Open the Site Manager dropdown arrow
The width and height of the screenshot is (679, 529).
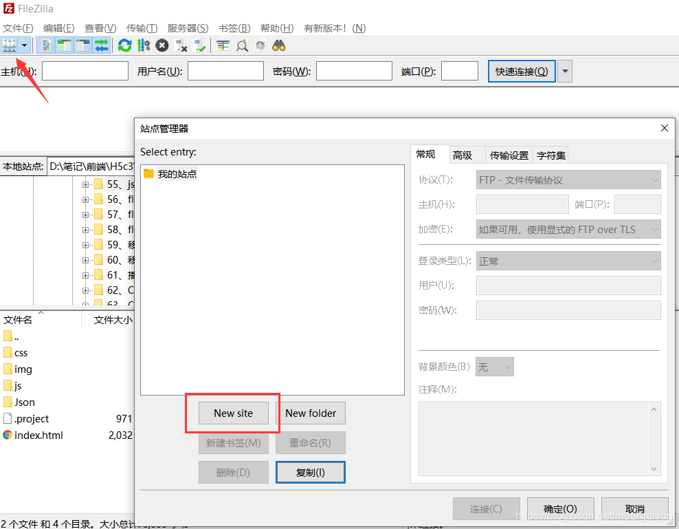[24, 45]
